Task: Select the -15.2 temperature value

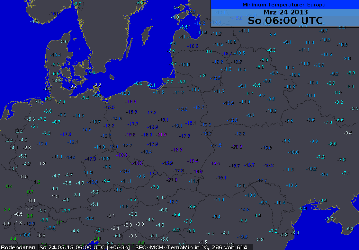Action: [268, 166]
